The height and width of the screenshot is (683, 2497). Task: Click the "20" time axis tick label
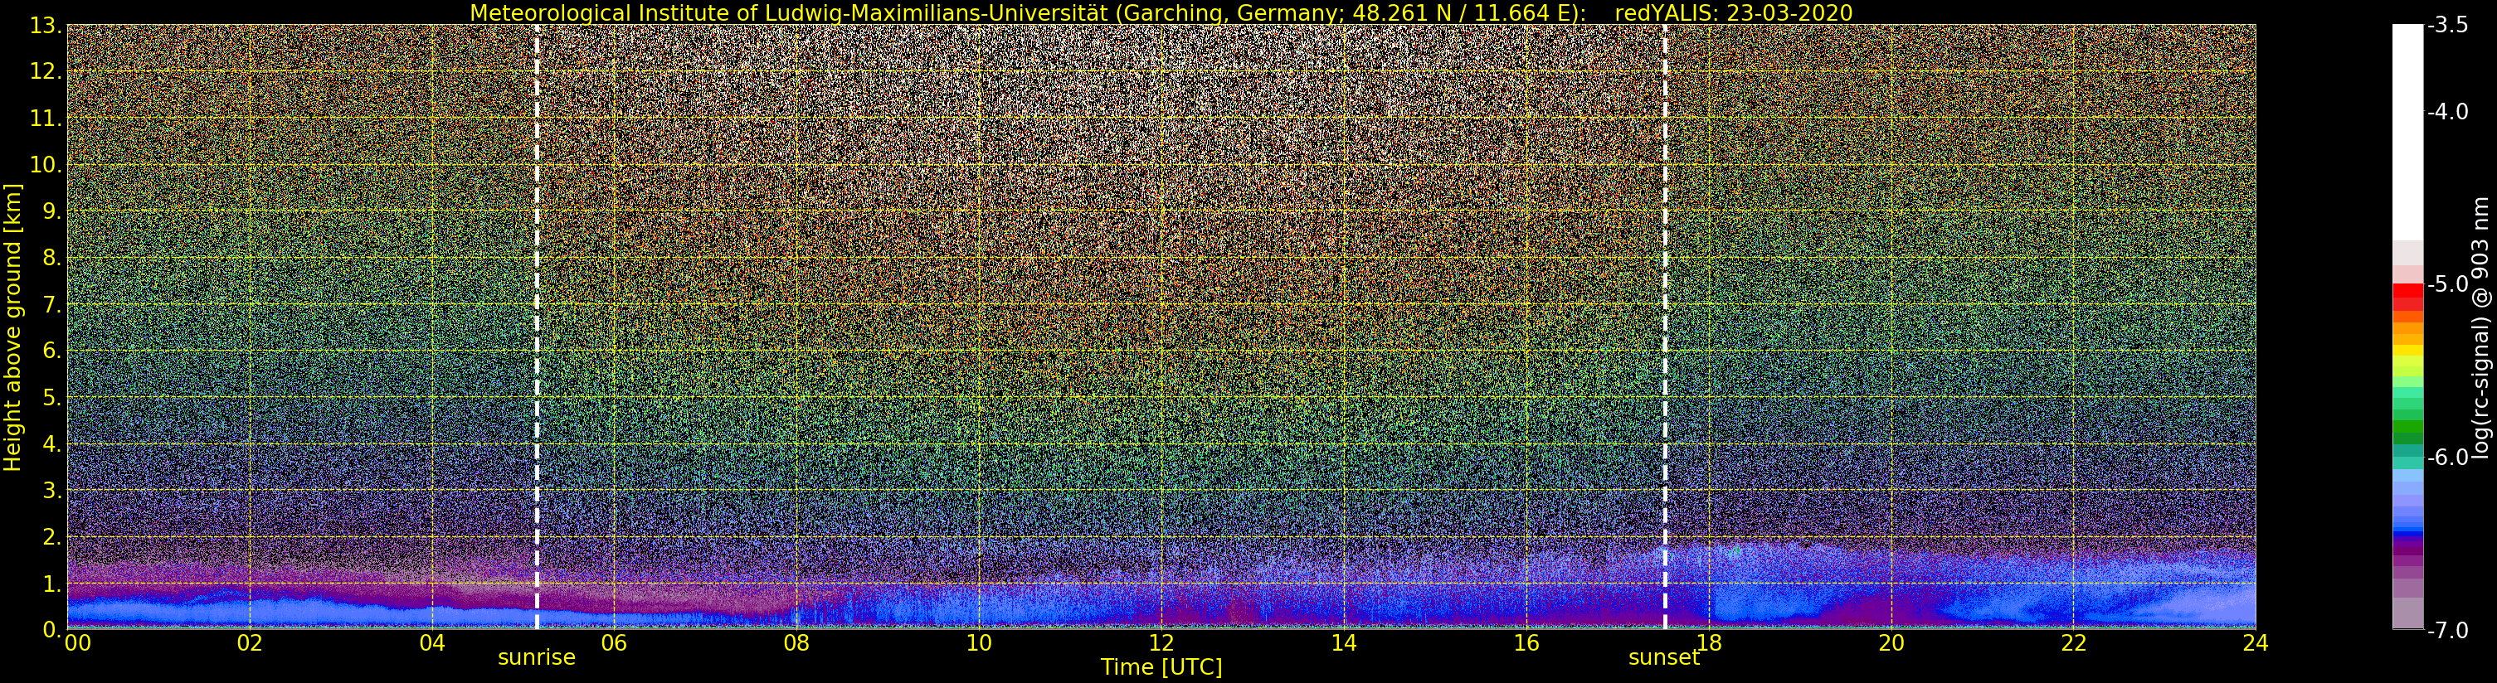(x=1891, y=642)
